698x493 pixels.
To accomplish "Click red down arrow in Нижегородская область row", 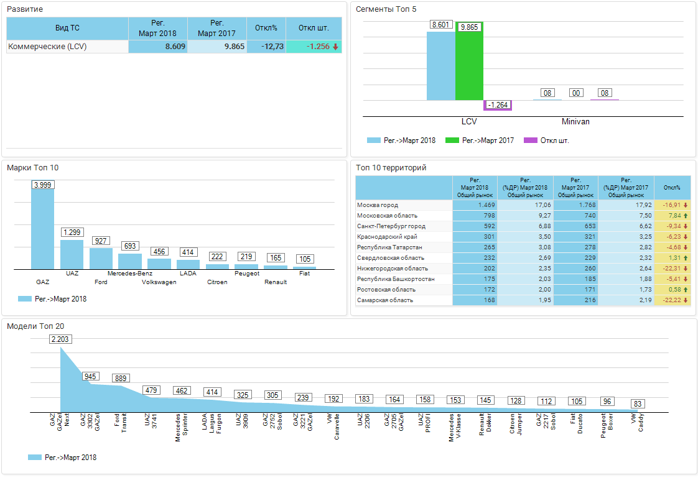I will coord(686,269).
